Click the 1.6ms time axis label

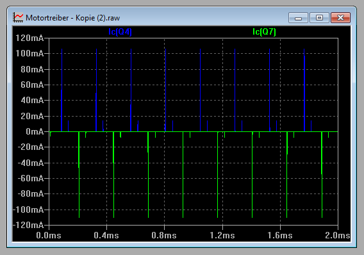point(280,236)
